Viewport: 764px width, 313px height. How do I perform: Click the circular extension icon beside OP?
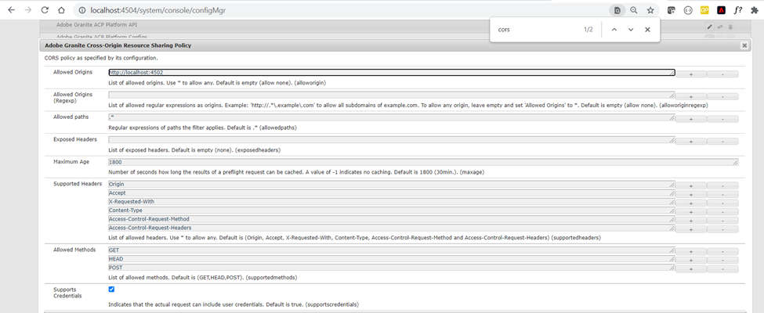point(688,9)
